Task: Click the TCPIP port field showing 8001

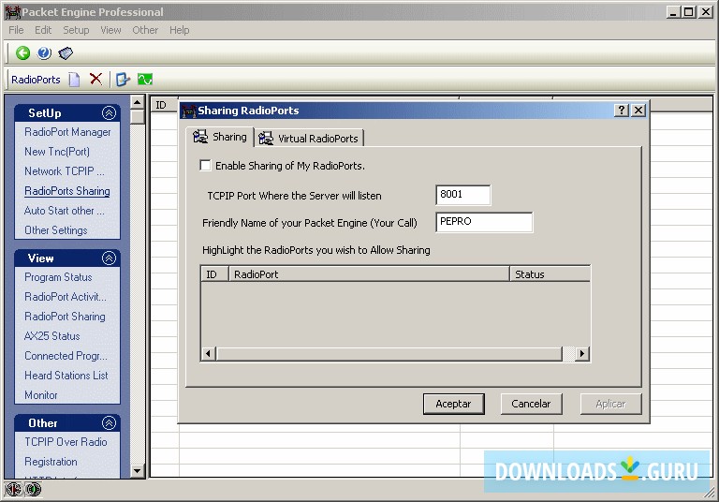Action: (462, 195)
